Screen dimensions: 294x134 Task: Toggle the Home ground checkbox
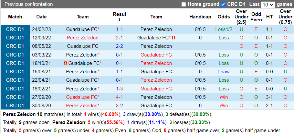184,5
